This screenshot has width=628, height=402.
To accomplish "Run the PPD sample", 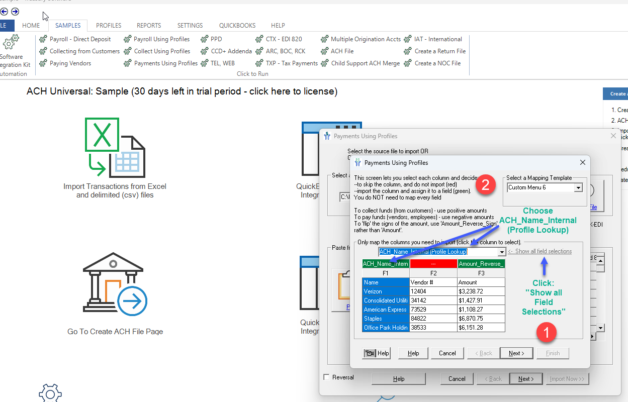I will (211, 39).
